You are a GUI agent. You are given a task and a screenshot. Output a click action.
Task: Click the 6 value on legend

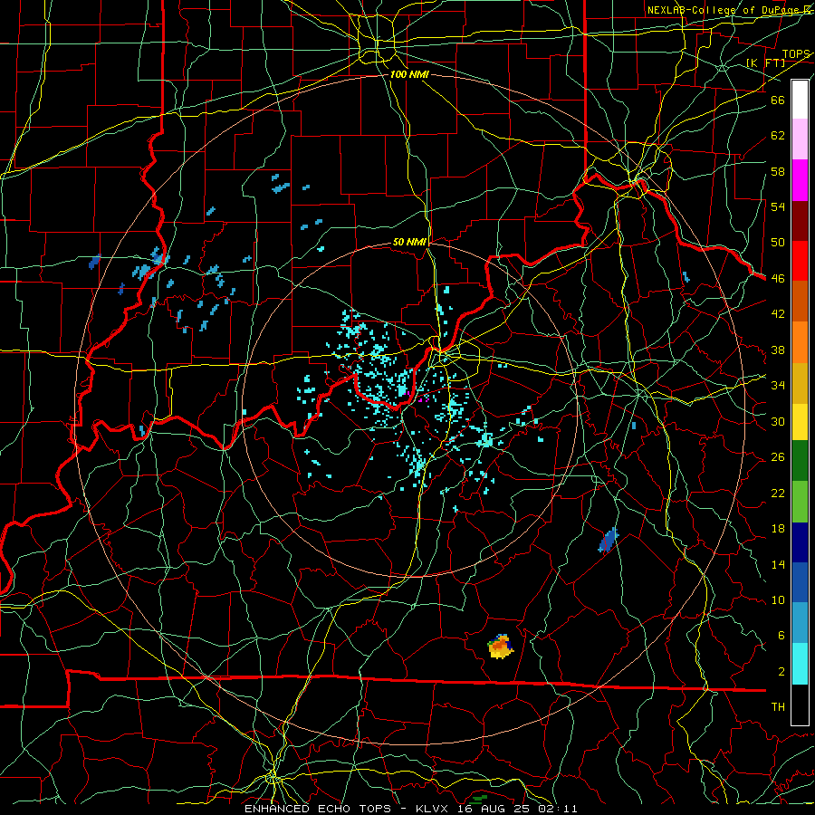point(781,635)
